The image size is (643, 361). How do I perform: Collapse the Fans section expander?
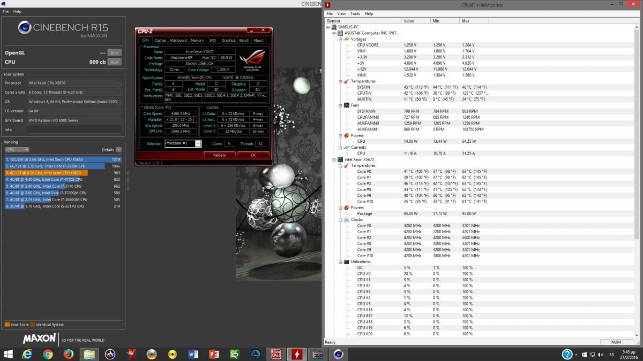click(340, 105)
